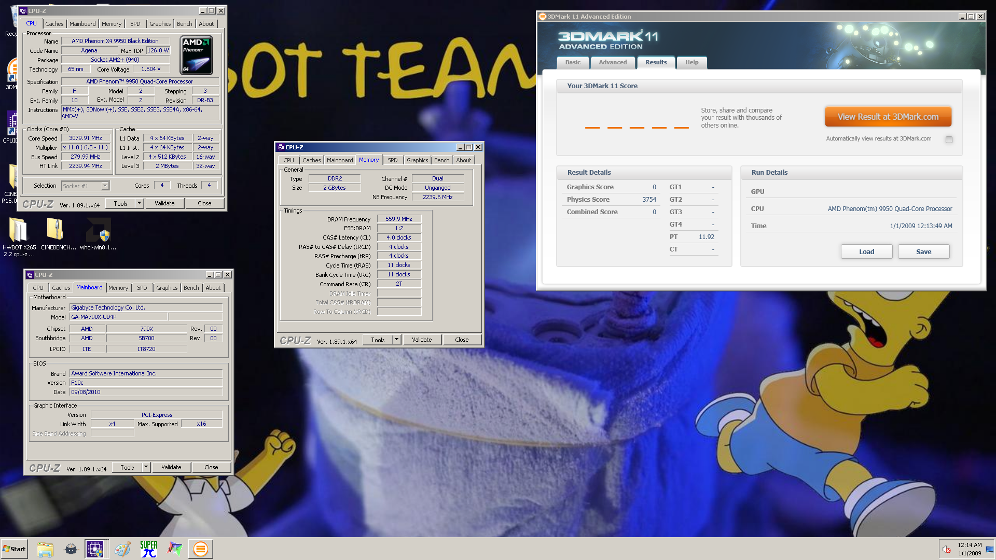Click the PT value 11.92
Viewport: 996px width, 560px height.
(706, 237)
